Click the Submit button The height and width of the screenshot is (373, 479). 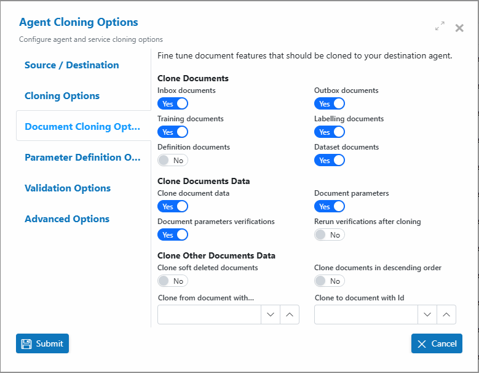42,343
